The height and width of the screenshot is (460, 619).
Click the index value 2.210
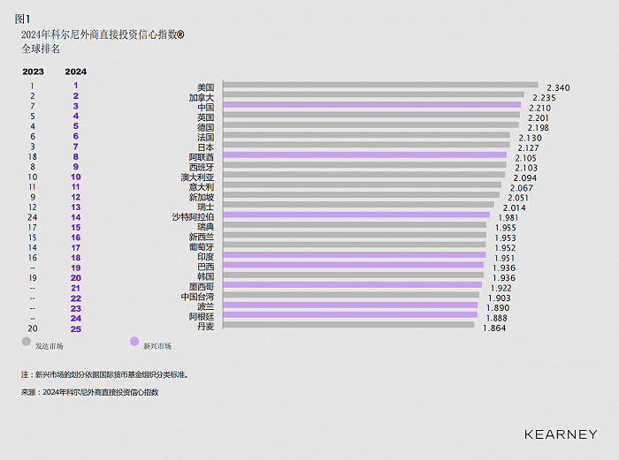[540, 108]
